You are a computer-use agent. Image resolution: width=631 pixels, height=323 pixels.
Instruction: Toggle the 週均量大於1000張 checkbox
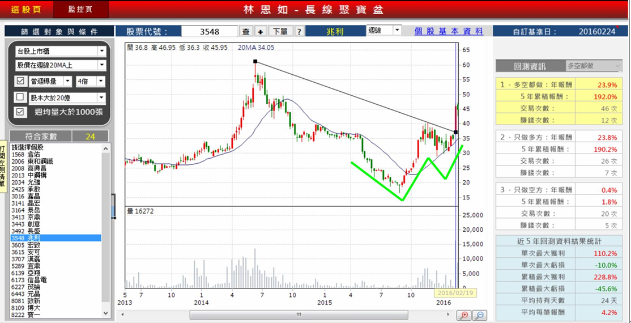click(x=20, y=112)
